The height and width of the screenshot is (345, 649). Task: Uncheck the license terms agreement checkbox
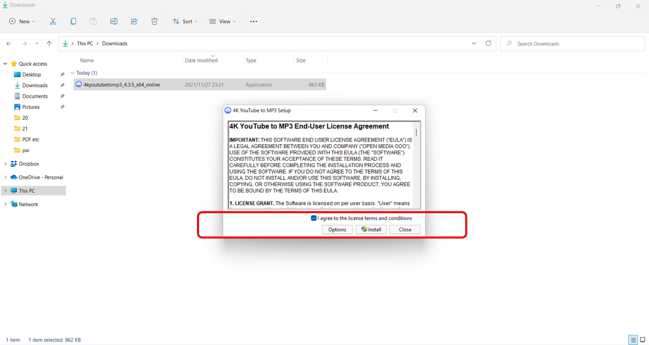pos(314,218)
